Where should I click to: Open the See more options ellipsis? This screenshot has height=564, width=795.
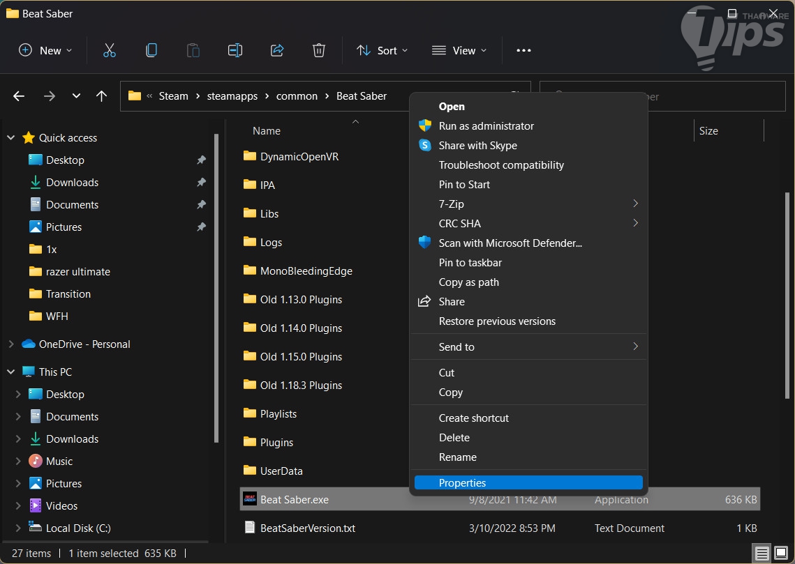[x=523, y=50]
